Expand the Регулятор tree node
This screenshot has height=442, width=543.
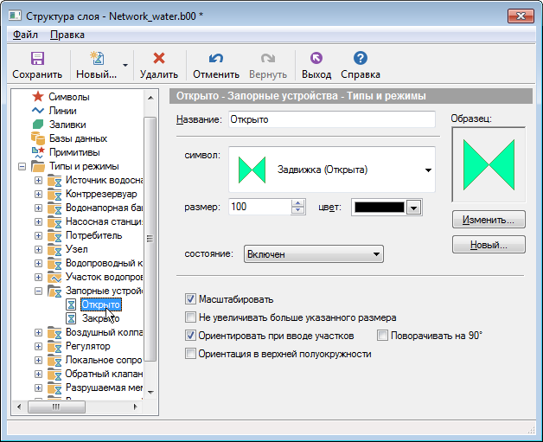(x=38, y=346)
